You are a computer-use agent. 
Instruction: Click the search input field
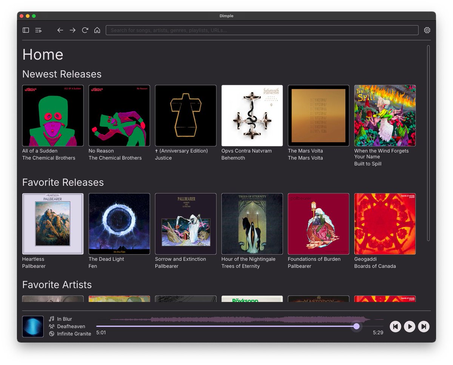262,30
